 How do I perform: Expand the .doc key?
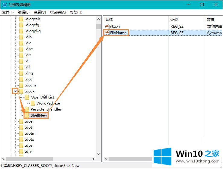(x=15, y=79)
